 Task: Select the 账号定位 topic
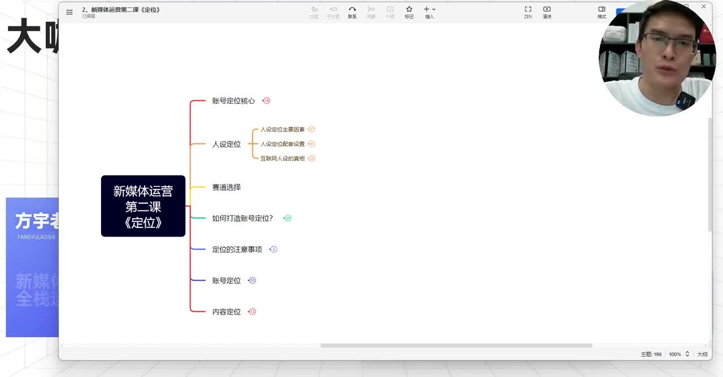coord(227,280)
